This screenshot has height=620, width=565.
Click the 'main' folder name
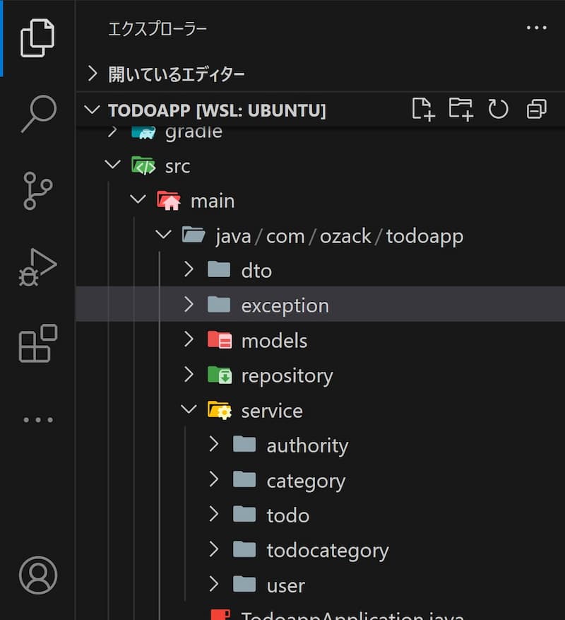pyautogui.click(x=213, y=201)
